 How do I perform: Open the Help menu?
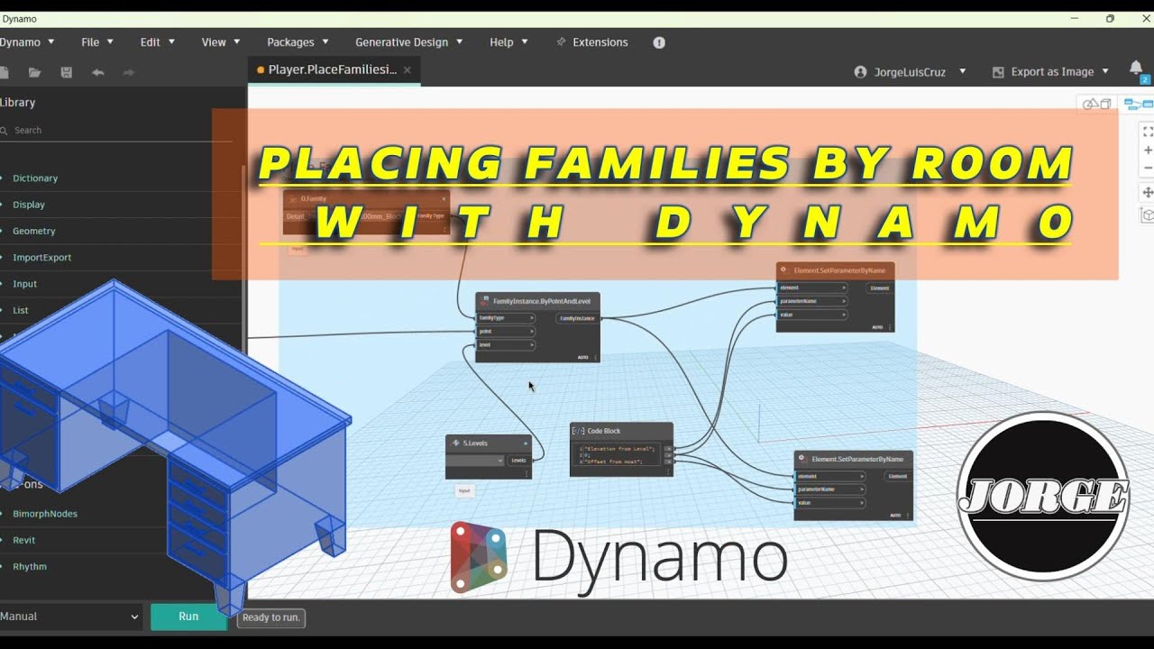pyautogui.click(x=508, y=42)
